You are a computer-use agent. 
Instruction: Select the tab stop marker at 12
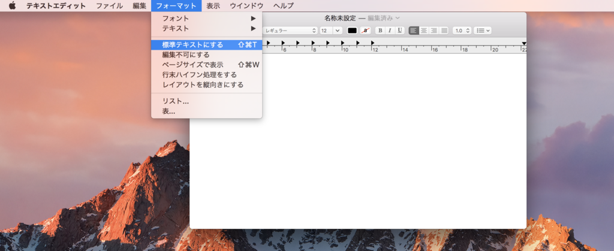pyautogui.click(x=373, y=43)
